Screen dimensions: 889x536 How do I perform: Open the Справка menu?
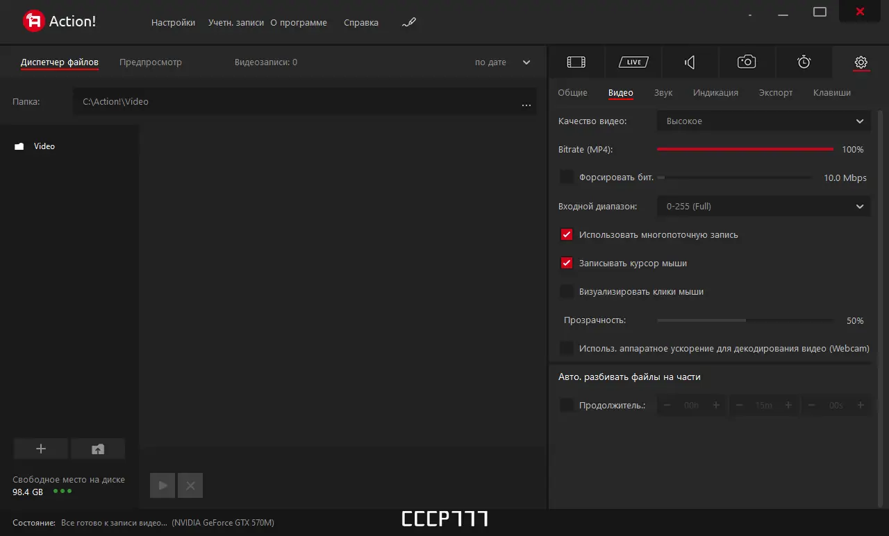[361, 22]
